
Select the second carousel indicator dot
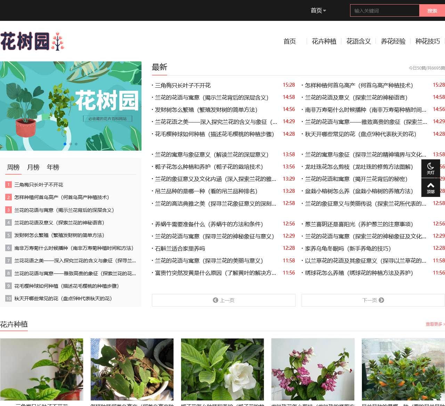(x=71, y=143)
